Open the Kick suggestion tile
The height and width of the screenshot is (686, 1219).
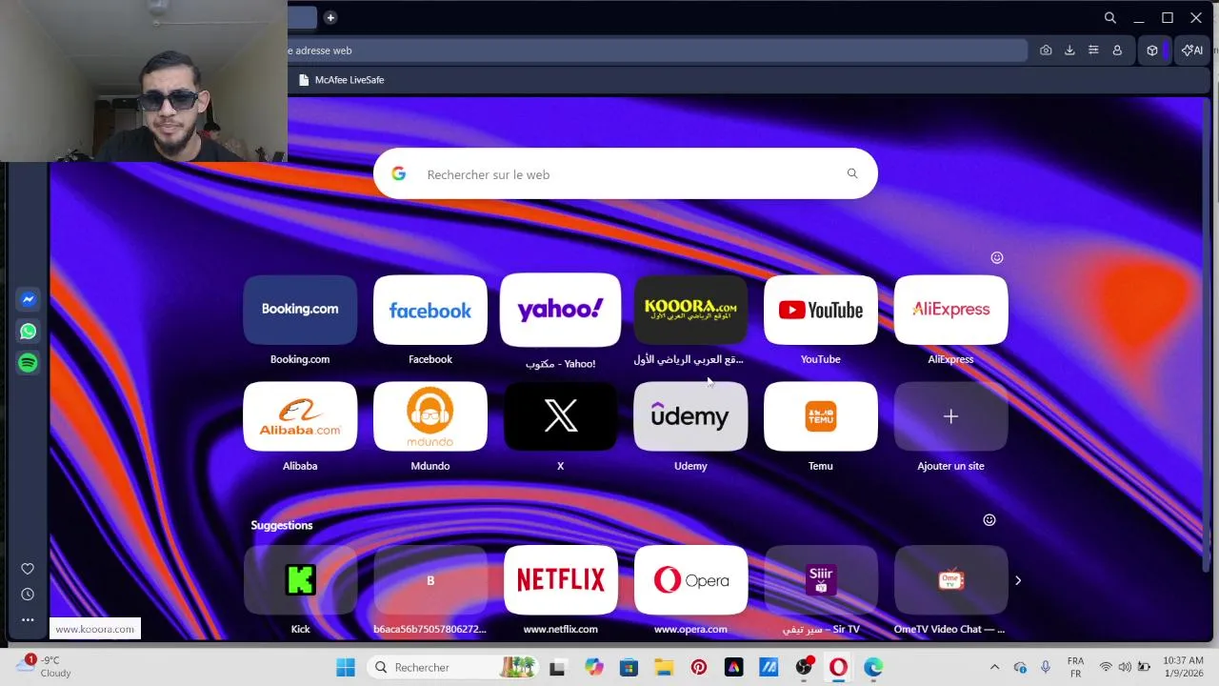tap(300, 580)
